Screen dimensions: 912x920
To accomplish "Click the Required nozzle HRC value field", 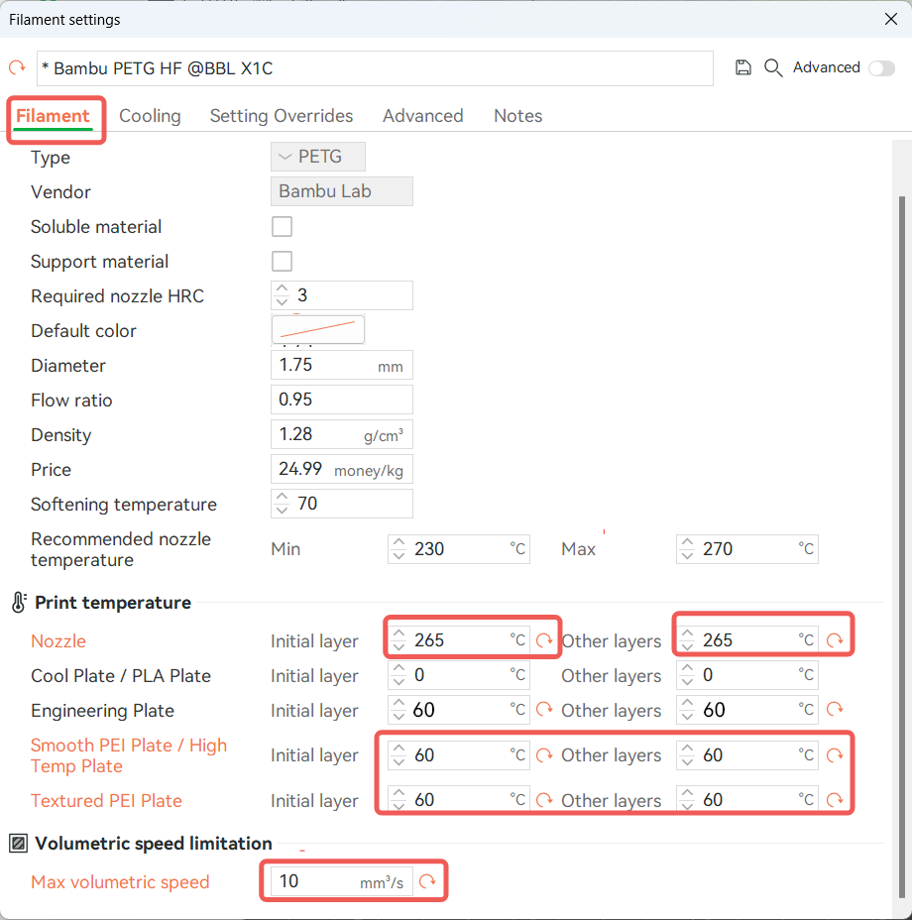I will tap(342, 295).
